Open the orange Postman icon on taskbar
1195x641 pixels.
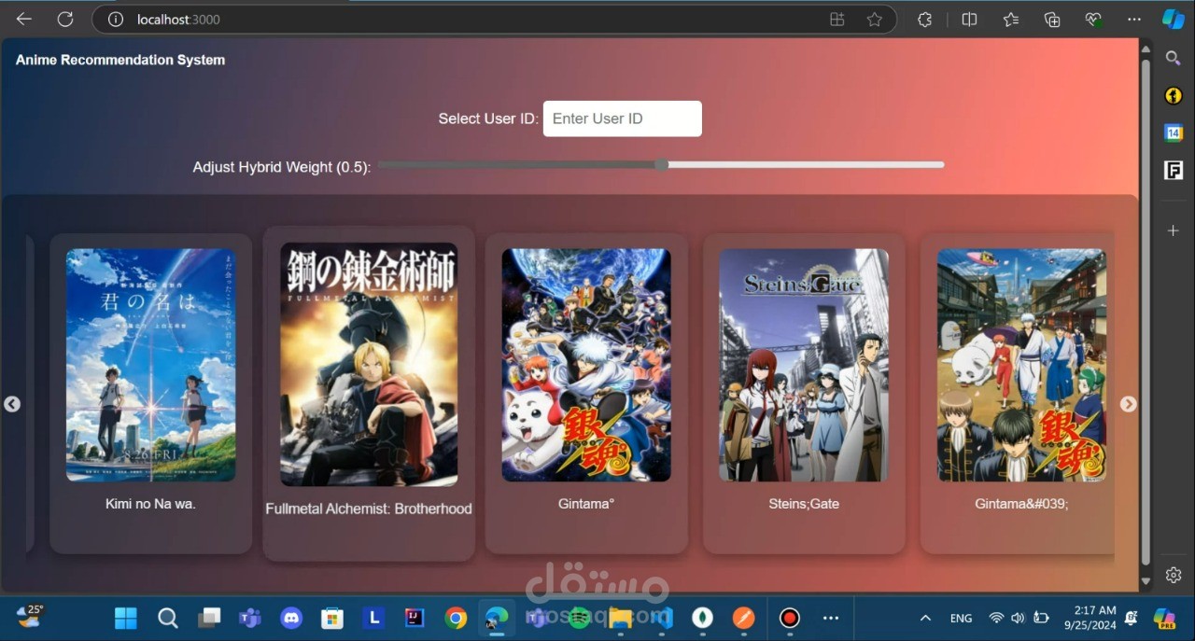click(743, 618)
